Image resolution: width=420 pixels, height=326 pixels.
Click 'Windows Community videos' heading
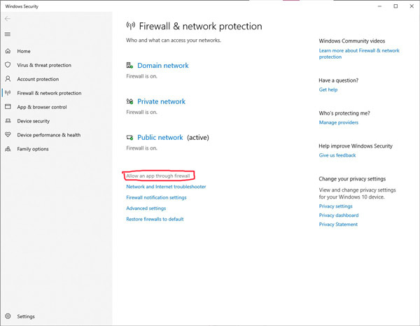pyautogui.click(x=351, y=41)
